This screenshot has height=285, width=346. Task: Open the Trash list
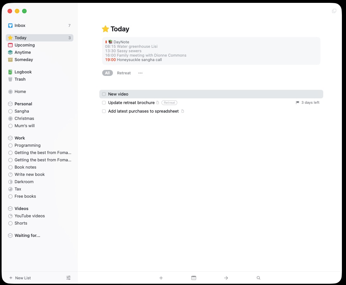(20, 79)
